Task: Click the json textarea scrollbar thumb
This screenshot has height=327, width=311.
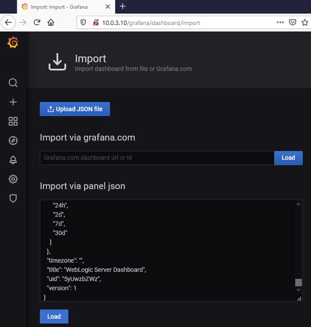Action: [298, 283]
